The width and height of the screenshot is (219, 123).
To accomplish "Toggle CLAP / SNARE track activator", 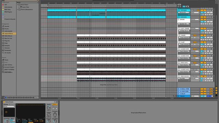I will point(203,28).
